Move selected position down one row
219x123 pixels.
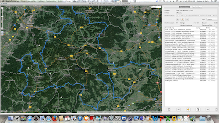tap(208, 109)
